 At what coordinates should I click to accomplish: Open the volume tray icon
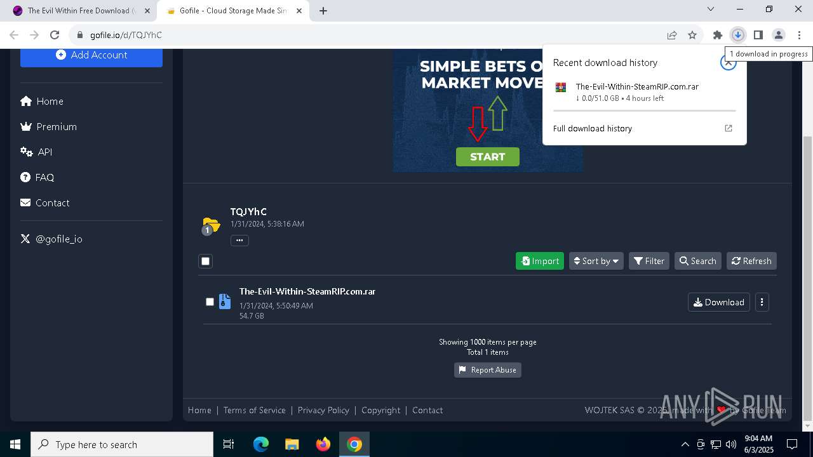click(x=731, y=444)
